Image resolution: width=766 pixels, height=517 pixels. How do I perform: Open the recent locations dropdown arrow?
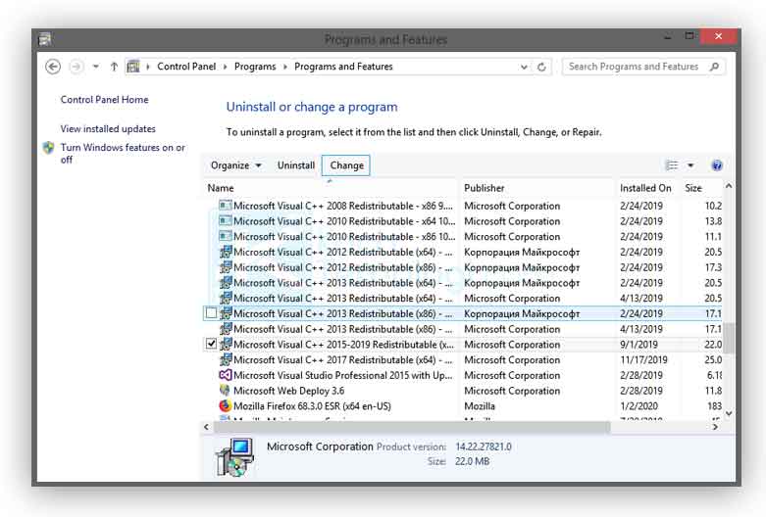(96, 67)
